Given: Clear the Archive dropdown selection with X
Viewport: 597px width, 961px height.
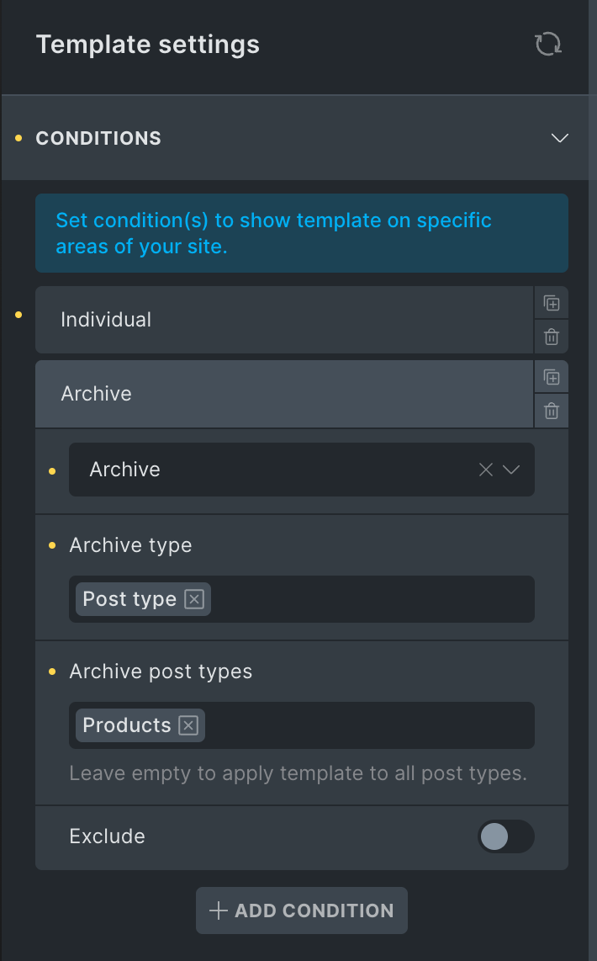Looking at the screenshot, I should pyautogui.click(x=485, y=470).
